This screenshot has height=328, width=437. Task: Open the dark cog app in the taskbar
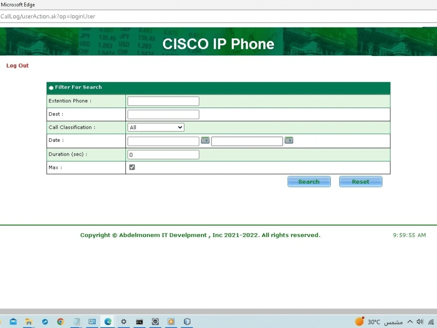pos(155,321)
